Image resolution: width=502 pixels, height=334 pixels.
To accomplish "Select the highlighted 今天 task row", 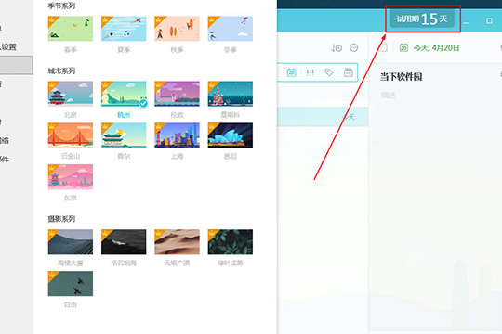I will [x=323, y=117].
